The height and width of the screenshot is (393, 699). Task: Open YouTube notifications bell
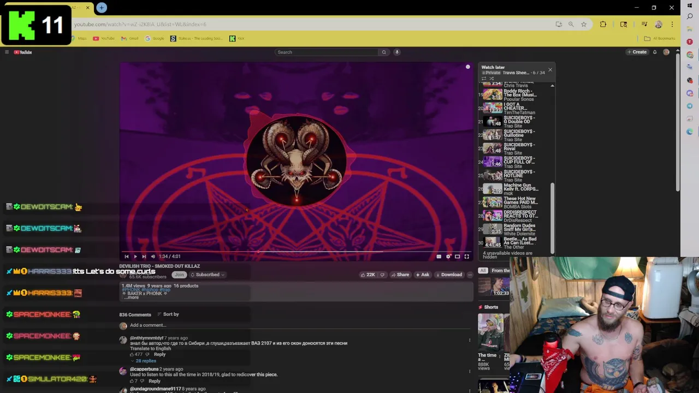(x=655, y=52)
